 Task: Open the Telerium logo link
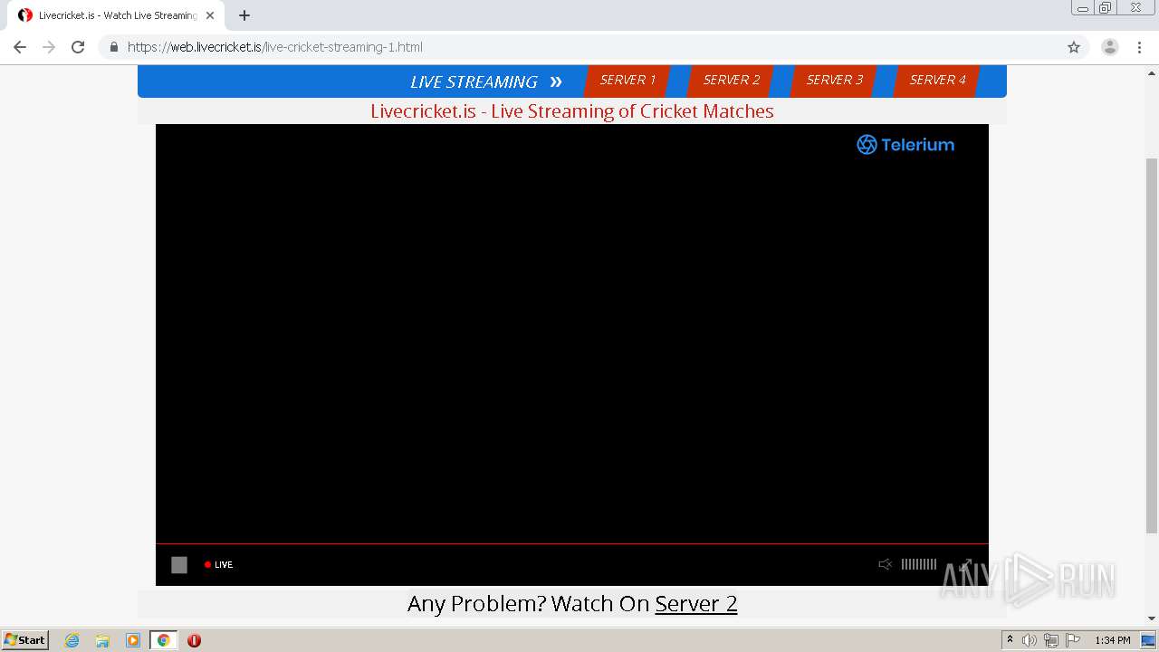point(905,145)
